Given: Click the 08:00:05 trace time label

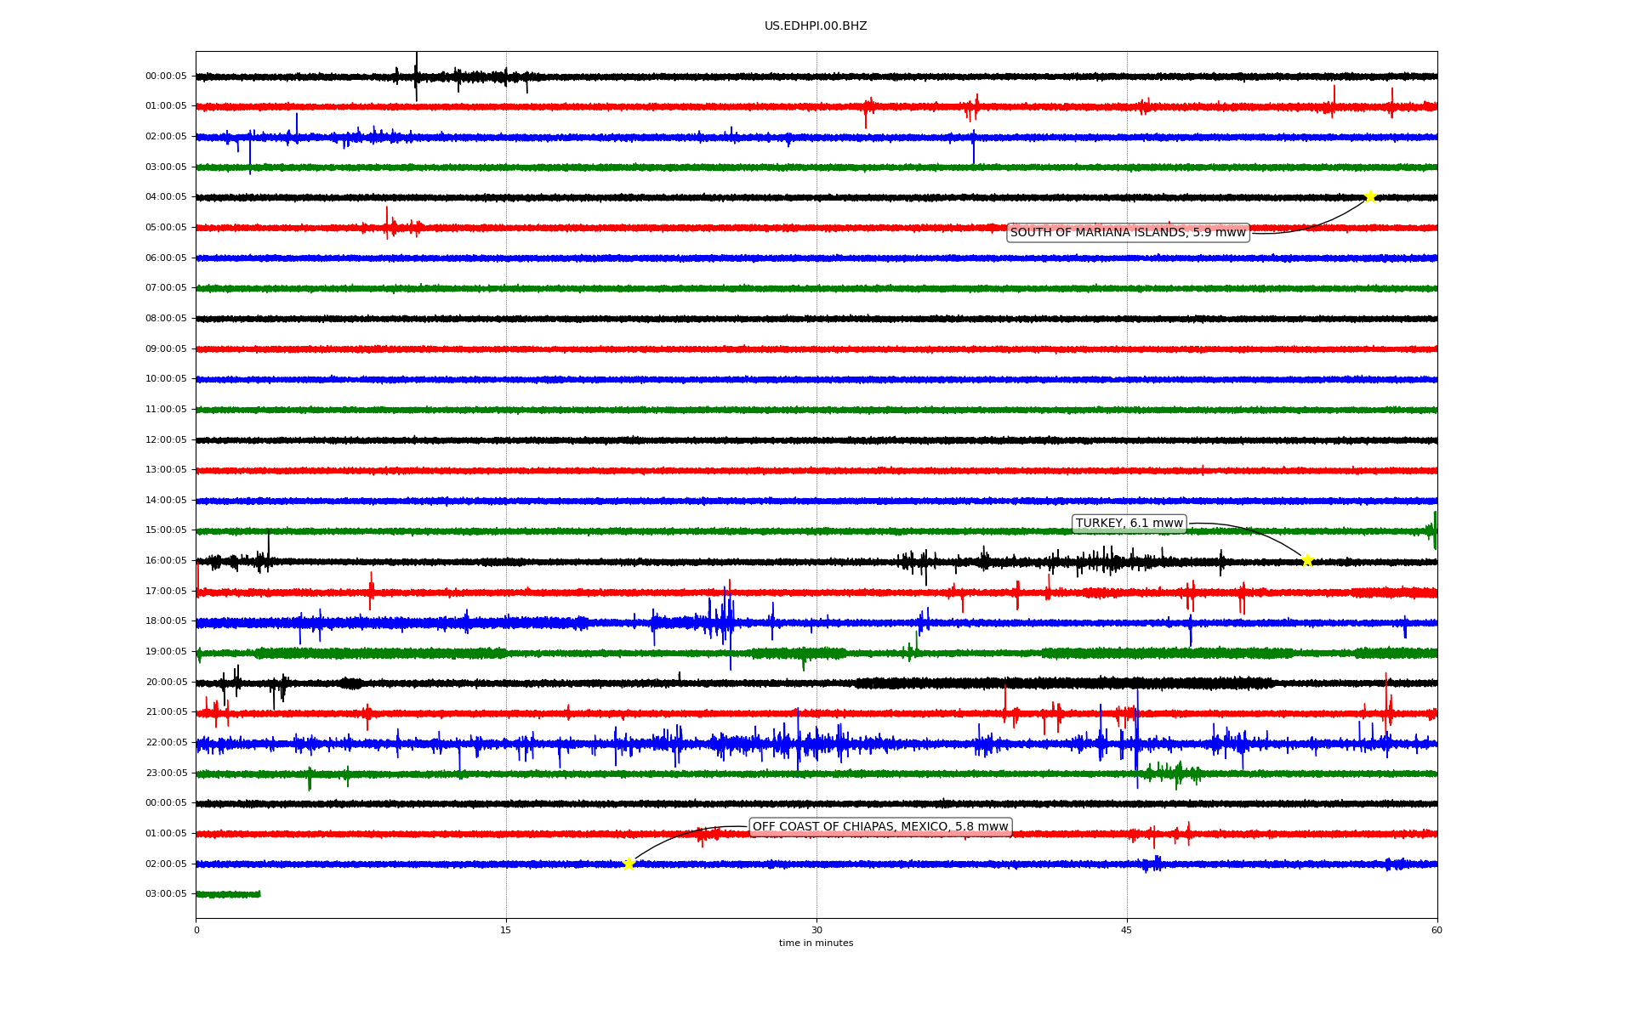Looking at the screenshot, I should click(166, 319).
